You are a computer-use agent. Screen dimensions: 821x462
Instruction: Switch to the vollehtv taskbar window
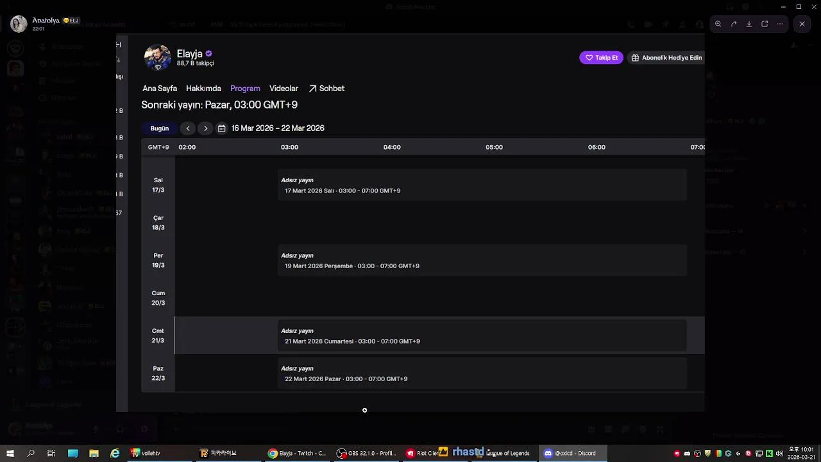click(x=160, y=453)
